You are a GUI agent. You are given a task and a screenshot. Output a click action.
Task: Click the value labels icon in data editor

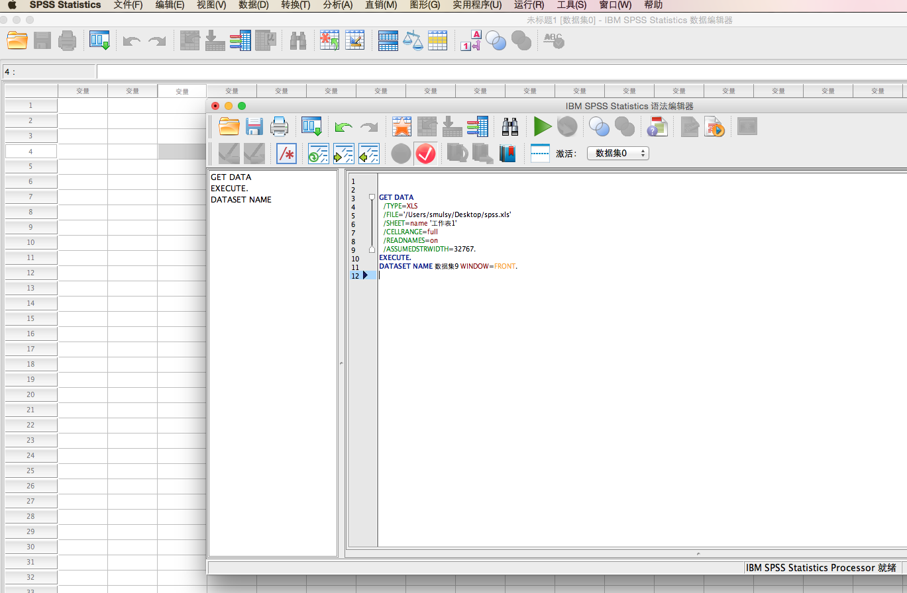(470, 41)
